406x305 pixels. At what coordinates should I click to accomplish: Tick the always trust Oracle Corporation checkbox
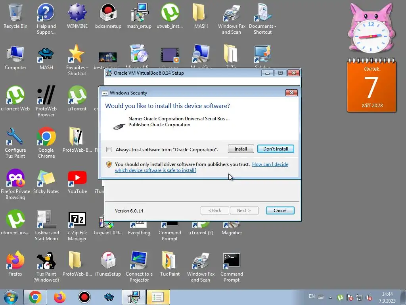(x=109, y=149)
